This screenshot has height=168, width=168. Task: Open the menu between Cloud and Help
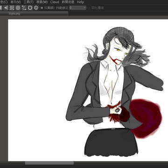click(x=68, y=2)
